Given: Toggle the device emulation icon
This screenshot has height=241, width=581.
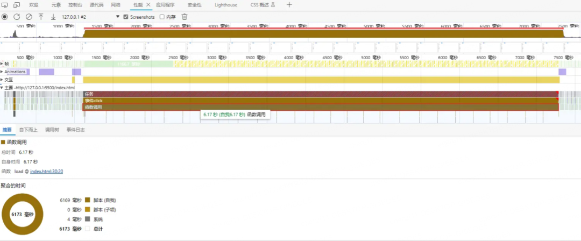Looking at the screenshot, I should [x=17, y=5].
